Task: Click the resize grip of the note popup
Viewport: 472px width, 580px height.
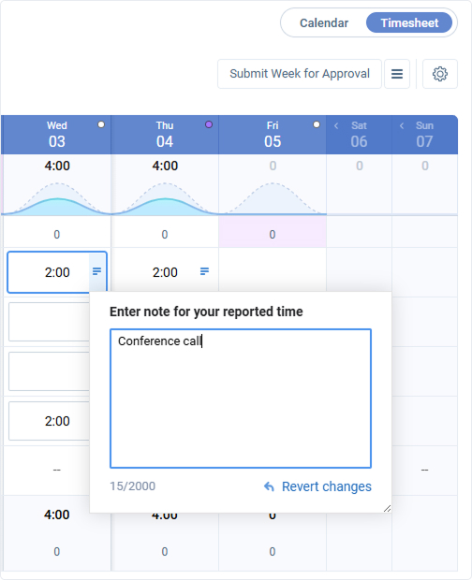Action: pos(387,509)
